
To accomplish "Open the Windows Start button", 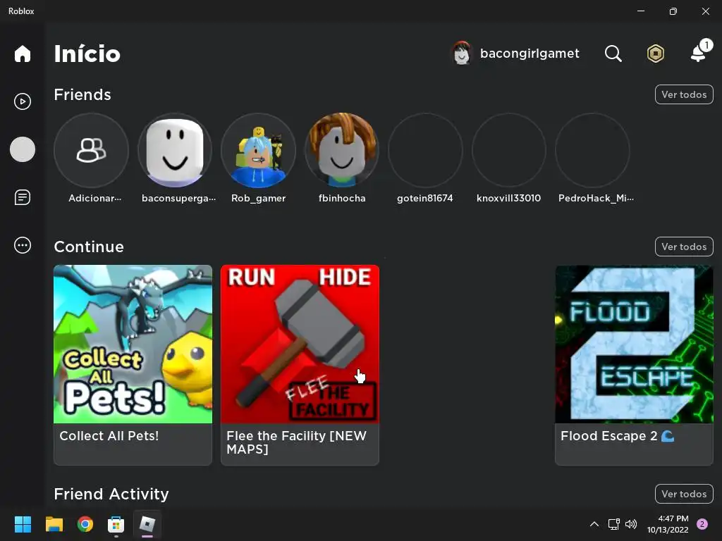I will (23, 524).
